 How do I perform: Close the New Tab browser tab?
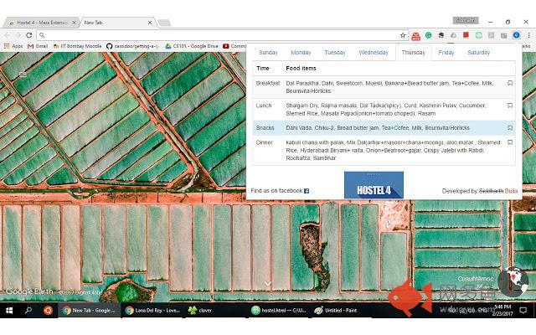(x=150, y=23)
